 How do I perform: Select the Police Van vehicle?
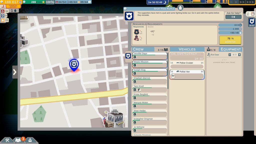point(187,74)
